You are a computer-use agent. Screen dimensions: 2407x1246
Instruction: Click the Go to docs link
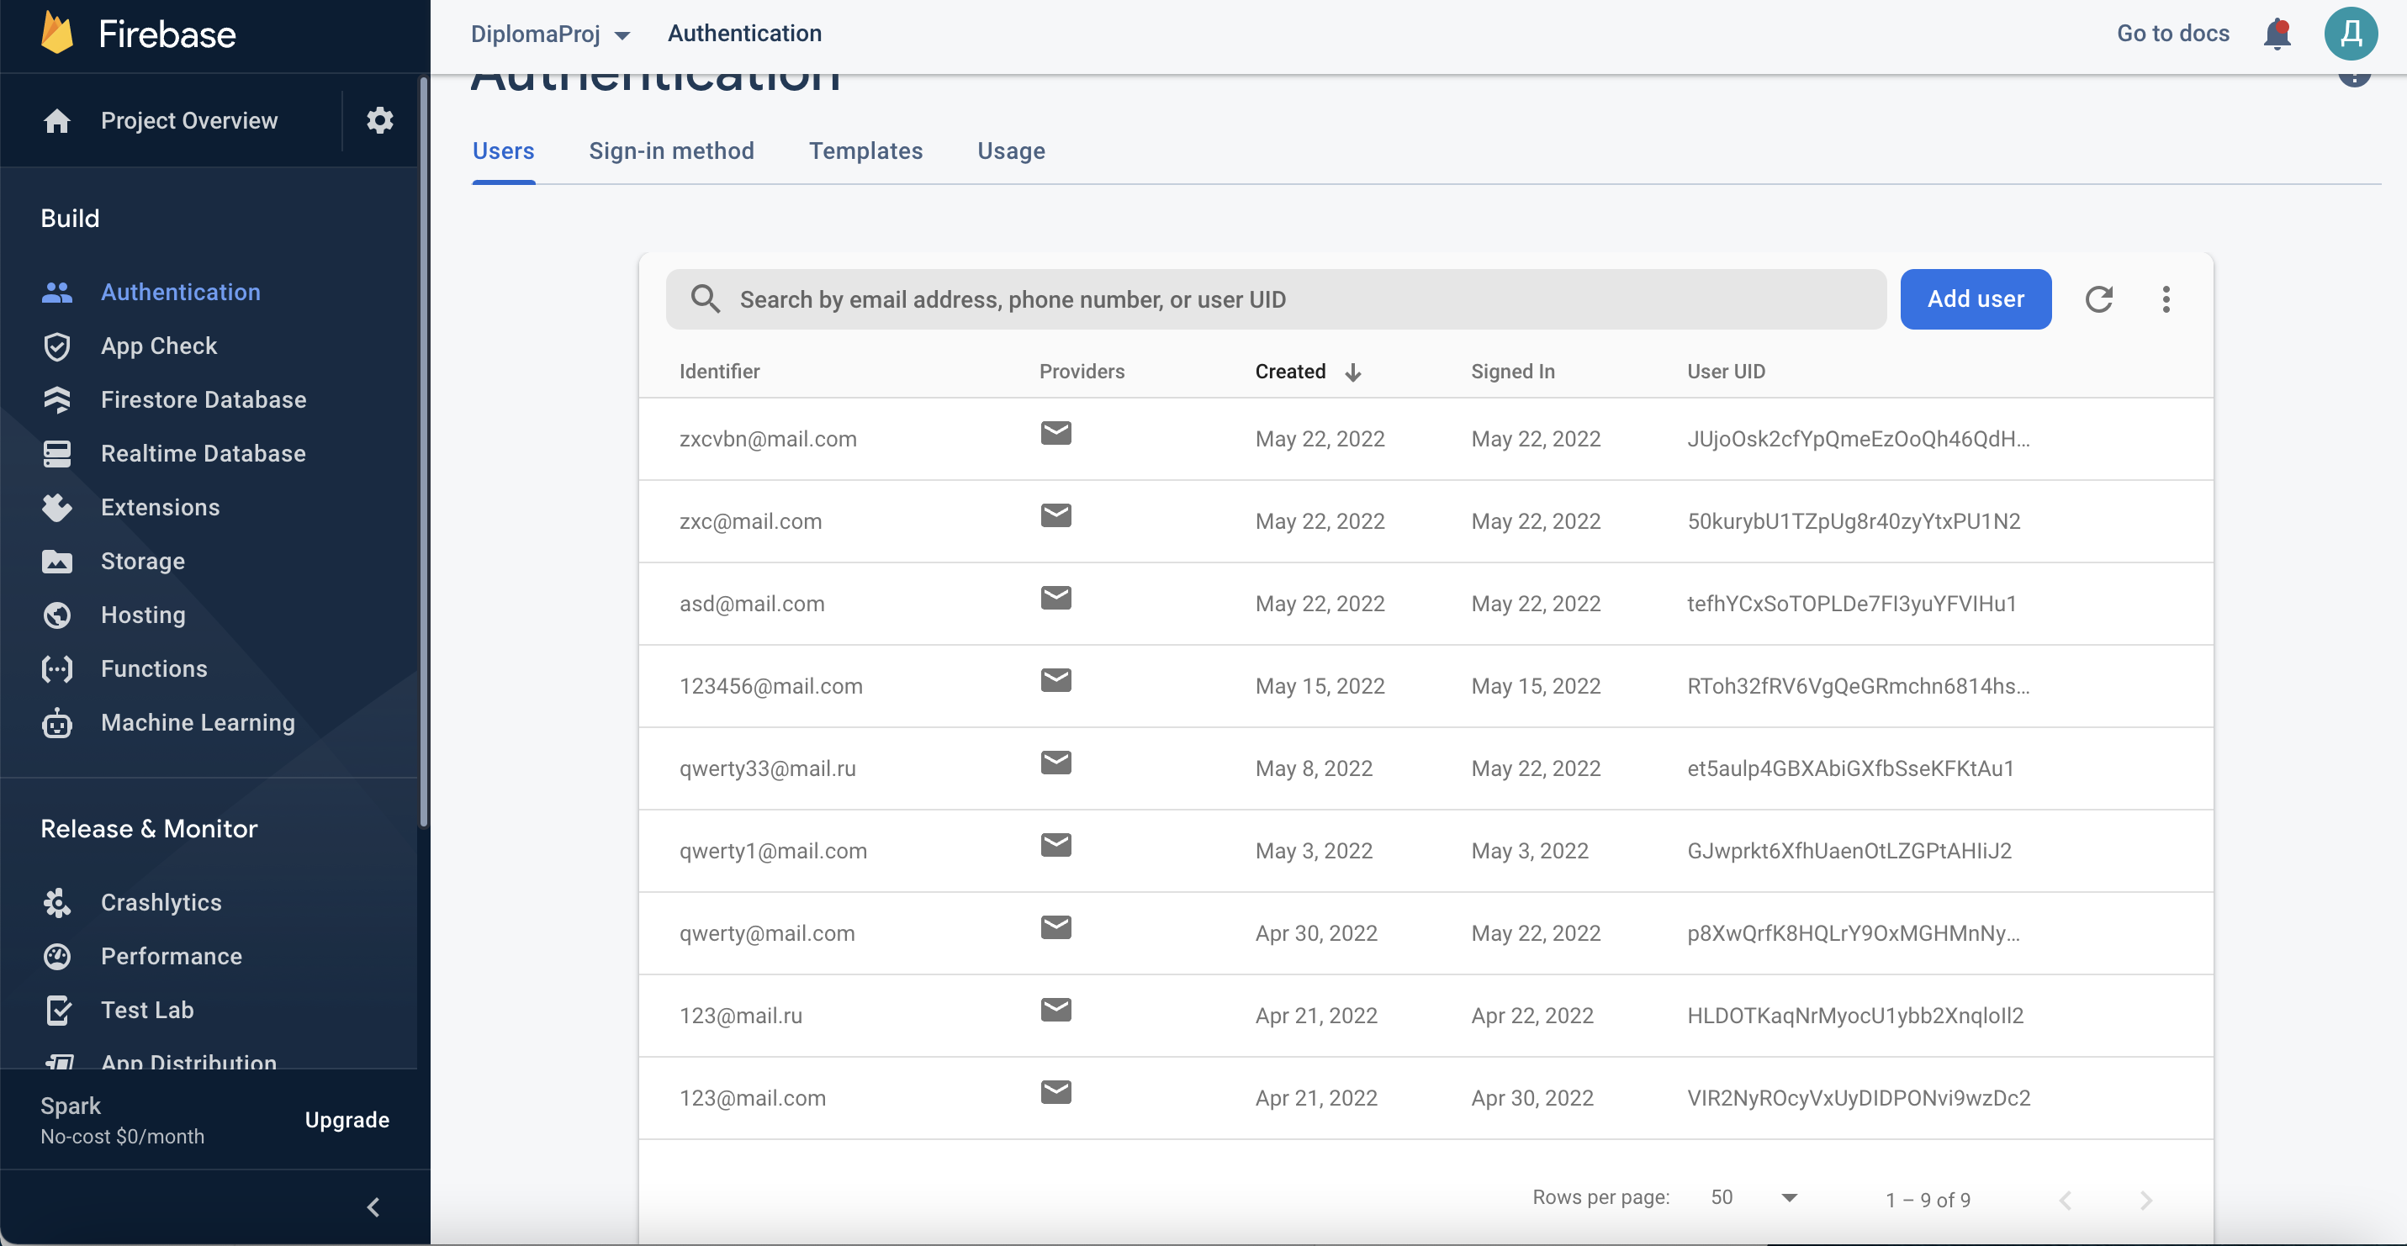coord(2172,34)
